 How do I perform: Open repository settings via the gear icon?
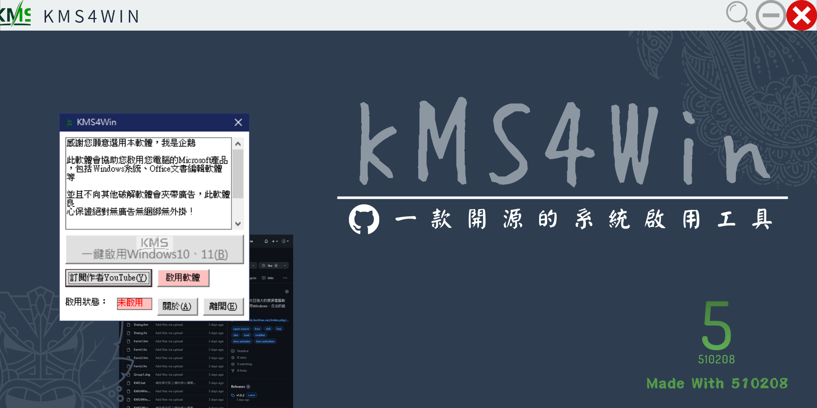(287, 292)
